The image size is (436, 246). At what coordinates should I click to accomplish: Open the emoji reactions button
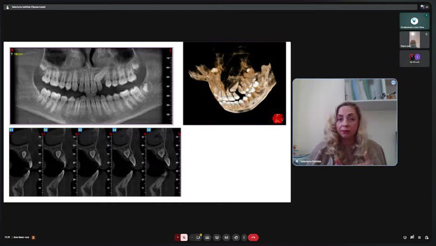click(217, 237)
